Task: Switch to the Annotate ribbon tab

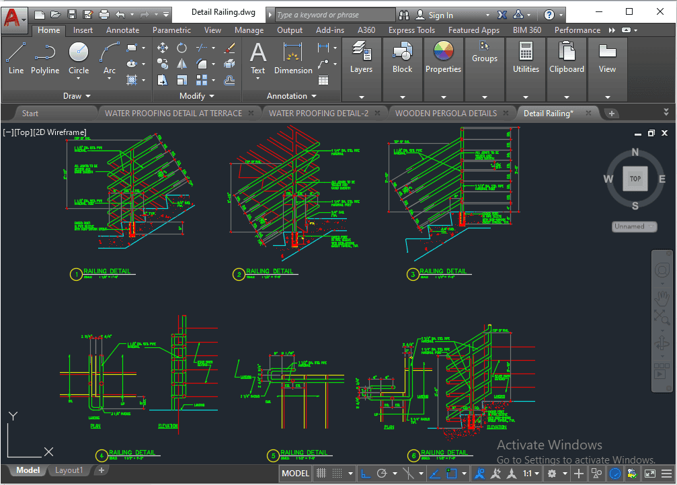Action: [x=122, y=30]
